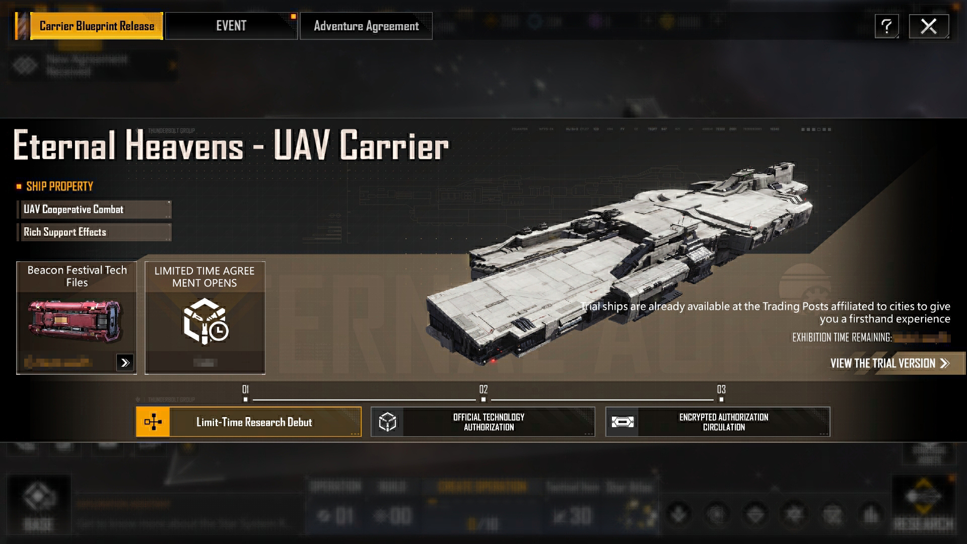Expand the Beacon Festival Tech Files arrow
Screen dimensions: 967x544
[x=124, y=362]
